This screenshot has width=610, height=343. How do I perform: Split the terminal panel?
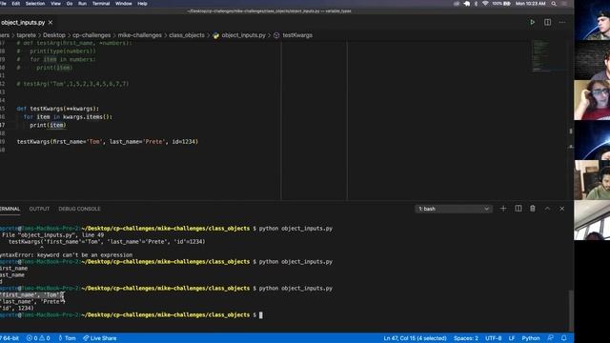[518, 209]
